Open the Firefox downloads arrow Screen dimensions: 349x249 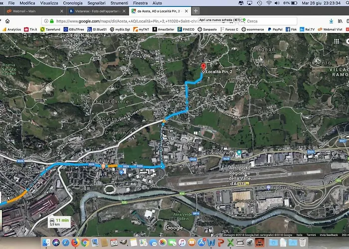331,21
